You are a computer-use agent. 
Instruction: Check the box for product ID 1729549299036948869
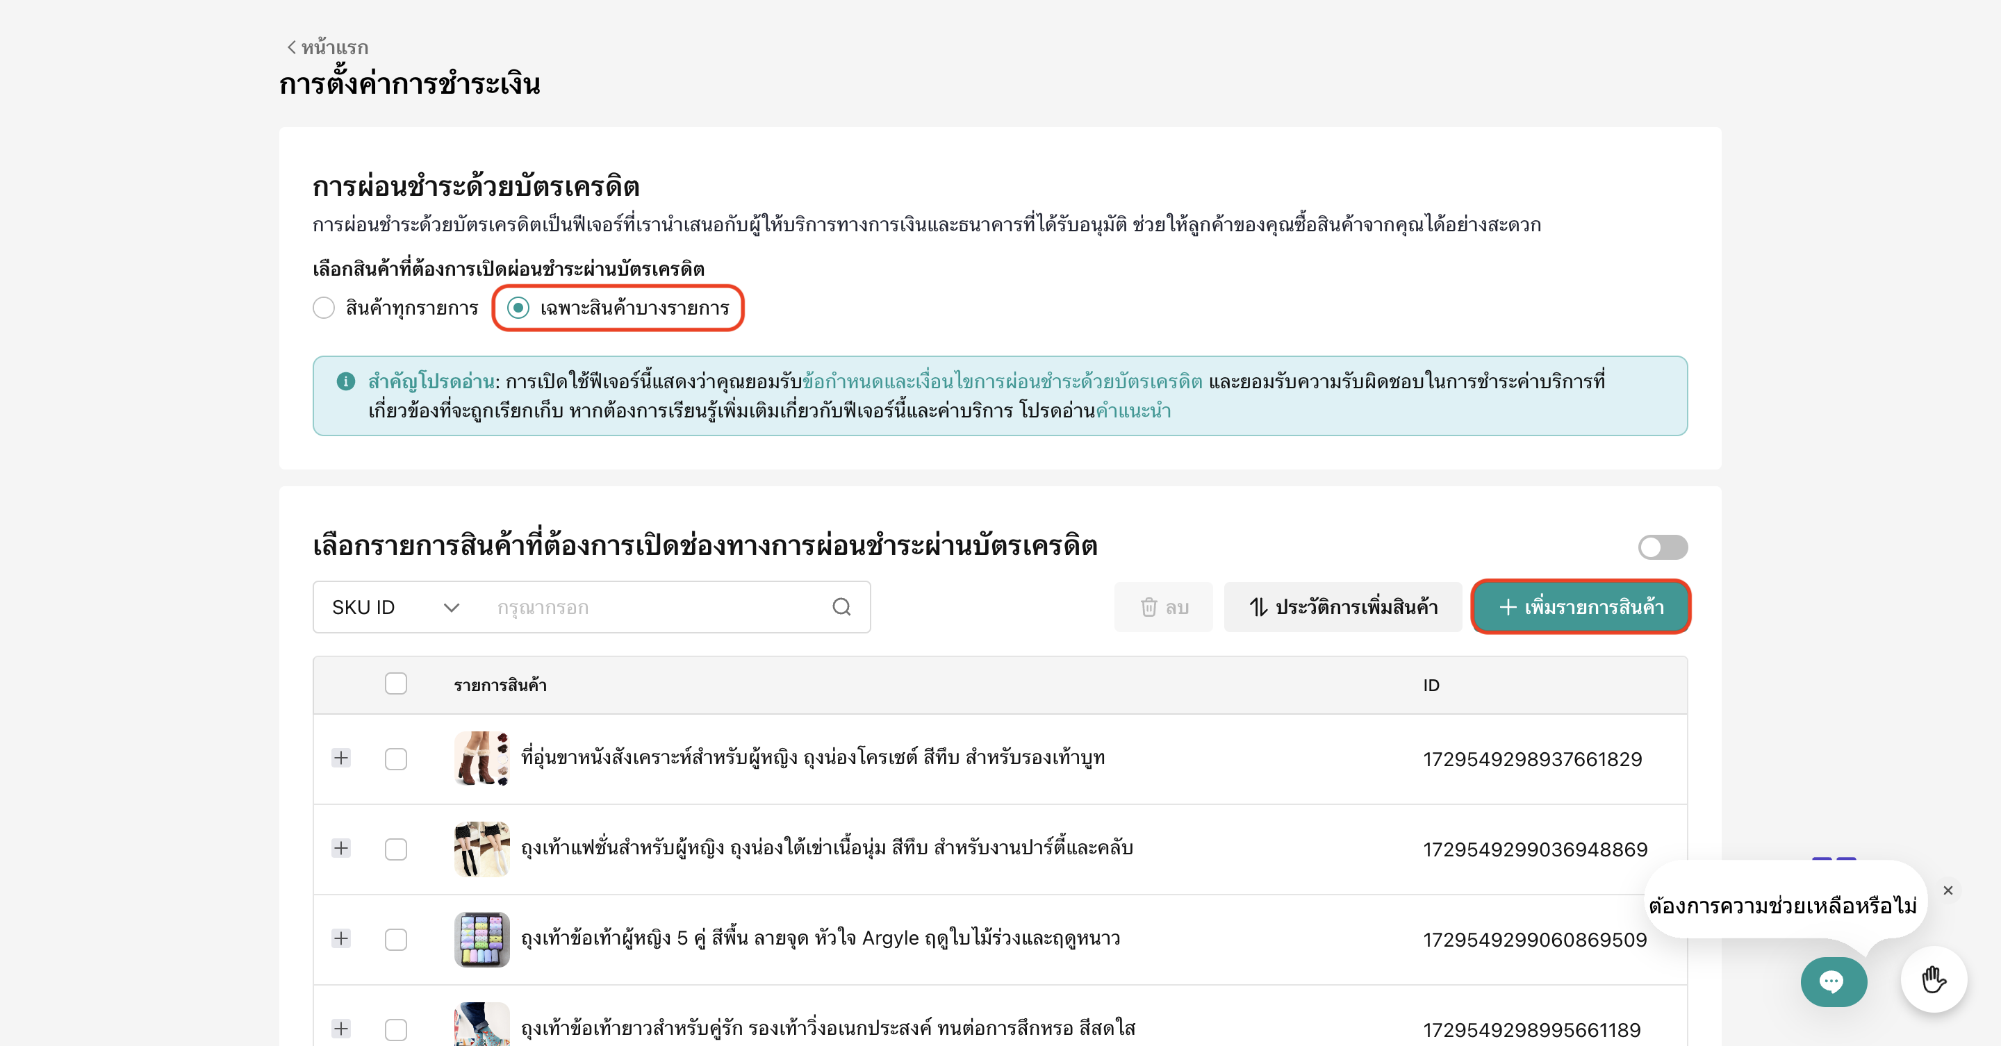[x=396, y=849]
